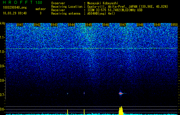Click the A504HB(yagi 4el) antenna text
180x115 pixels.
pos(101,14)
